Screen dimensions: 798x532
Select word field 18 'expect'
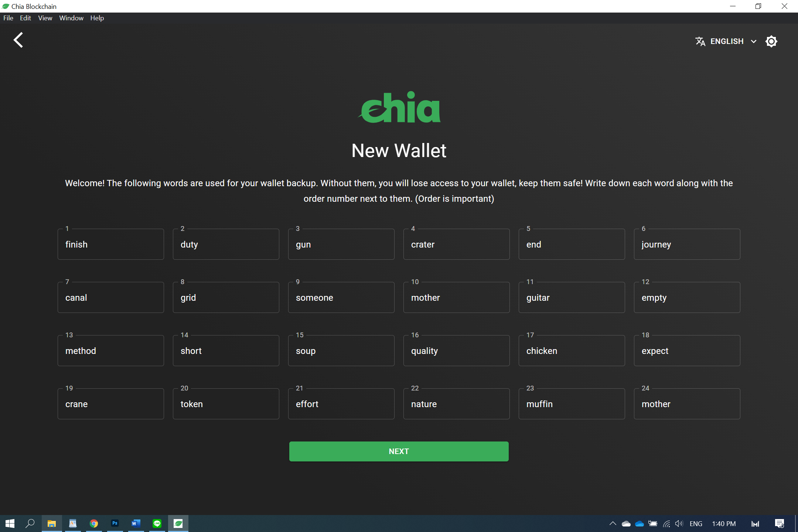click(x=687, y=351)
